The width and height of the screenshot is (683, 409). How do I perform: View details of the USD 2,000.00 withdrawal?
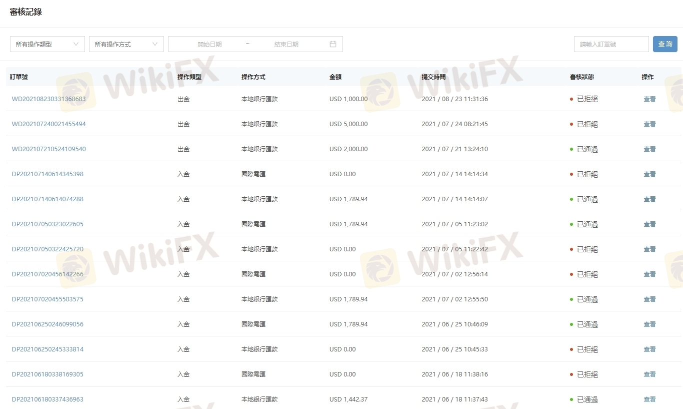[649, 149]
